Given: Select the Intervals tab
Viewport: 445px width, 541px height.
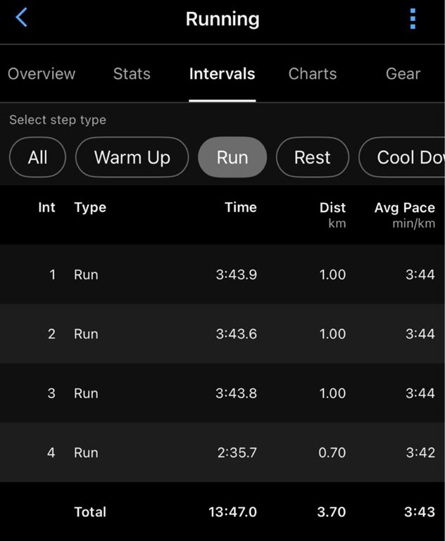Looking at the screenshot, I should [222, 74].
